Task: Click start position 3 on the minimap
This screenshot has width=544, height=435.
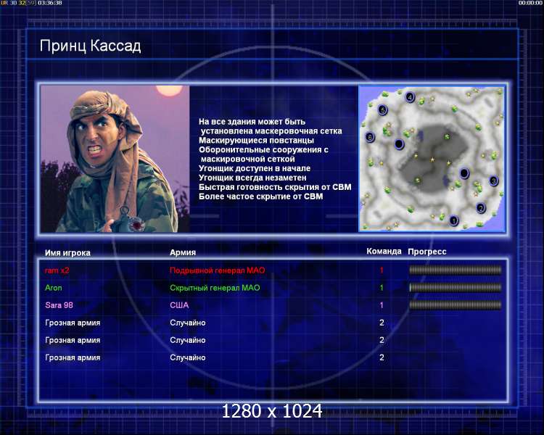Action: click(x=493, y=181)
